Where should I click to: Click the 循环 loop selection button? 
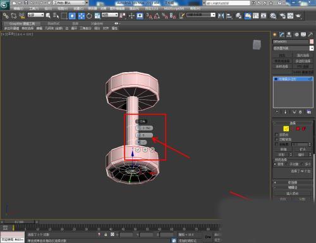pyautogui.click(x=301, y=154)
